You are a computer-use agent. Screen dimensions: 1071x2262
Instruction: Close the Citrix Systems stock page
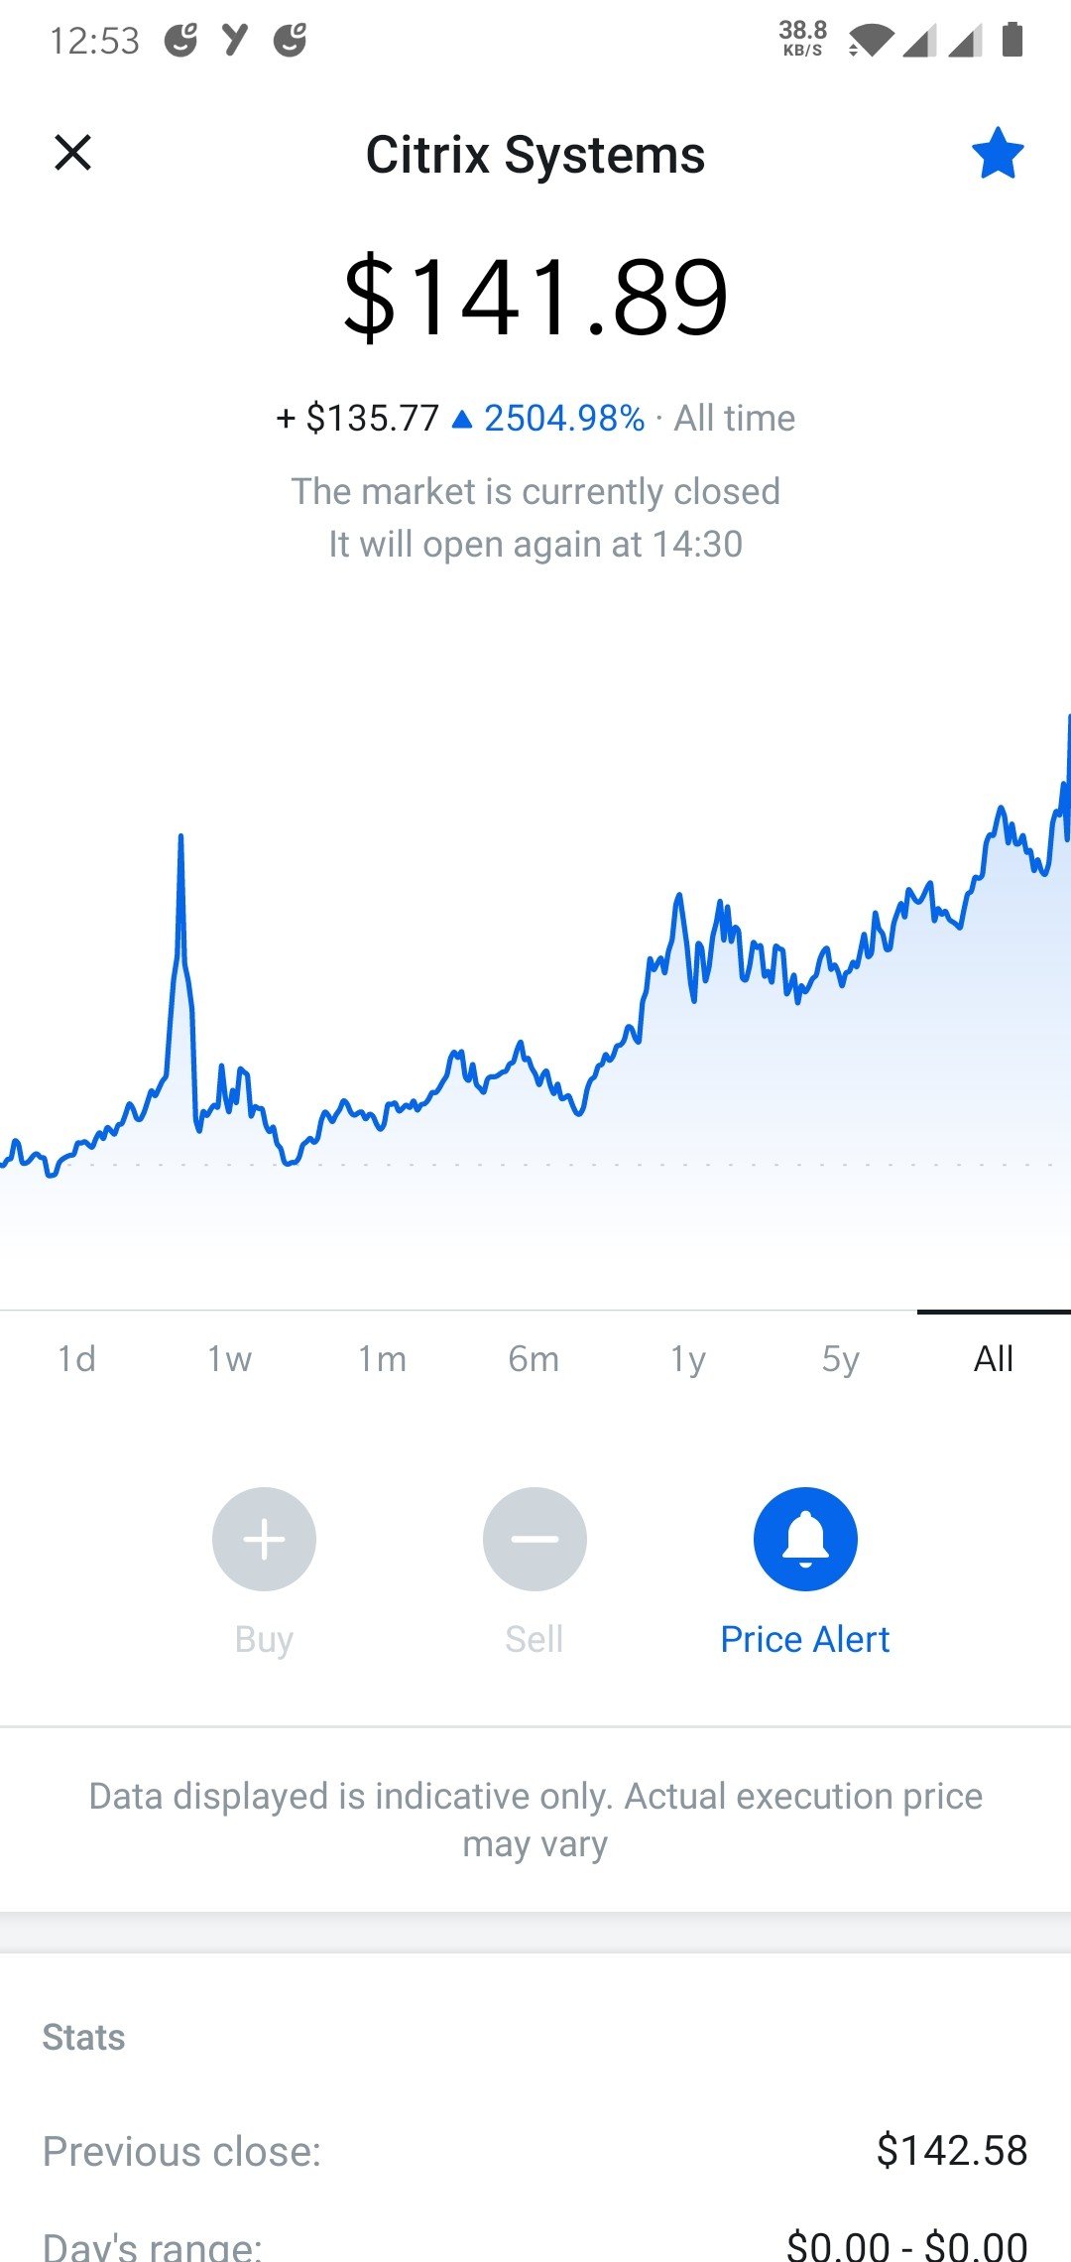(72, 153)
